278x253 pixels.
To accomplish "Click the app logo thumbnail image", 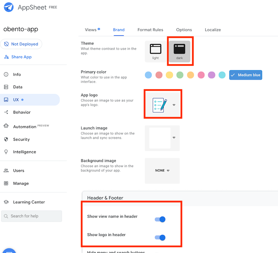I will pyautogui.click(x=160, y=105).
